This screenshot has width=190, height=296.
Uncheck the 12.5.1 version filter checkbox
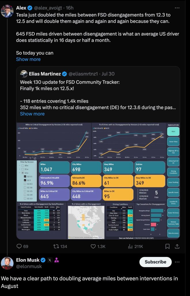pos(25,176)
